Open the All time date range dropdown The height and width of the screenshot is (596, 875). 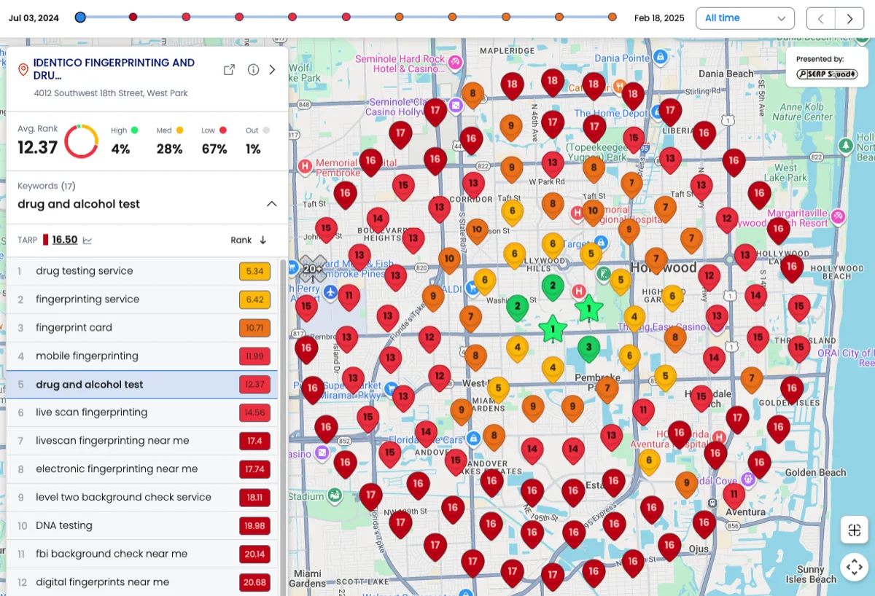(x=745, y=18)
